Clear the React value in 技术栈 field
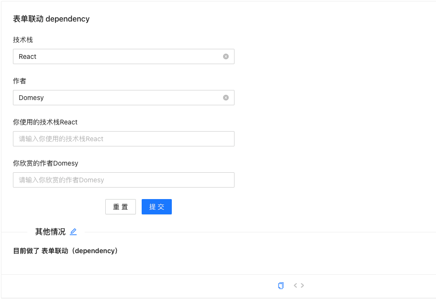Screen dimensions: 436x301 pyautogui.click(x=226, y=56)
